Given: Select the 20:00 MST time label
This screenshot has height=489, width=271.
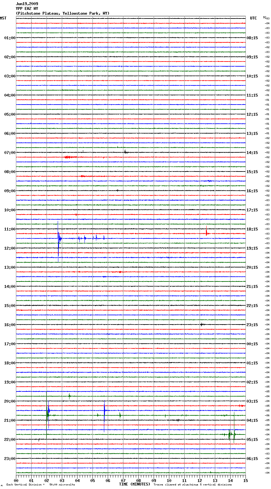Looking at the screenshot, I should tap(10, 401).
